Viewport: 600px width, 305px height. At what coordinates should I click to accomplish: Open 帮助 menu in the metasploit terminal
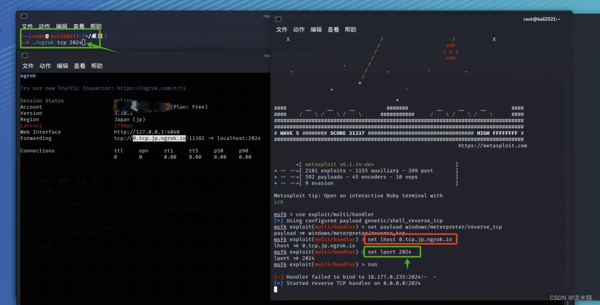pos(350,30)
